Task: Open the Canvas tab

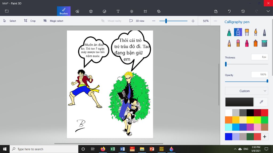Action: click(145, 11)
